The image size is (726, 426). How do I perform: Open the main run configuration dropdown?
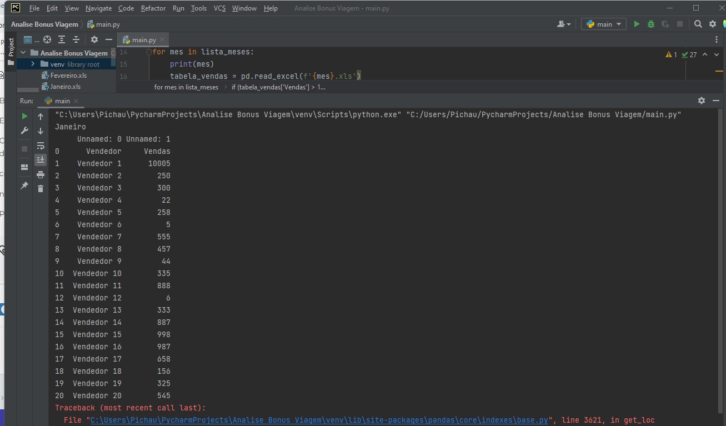[604, 24]
